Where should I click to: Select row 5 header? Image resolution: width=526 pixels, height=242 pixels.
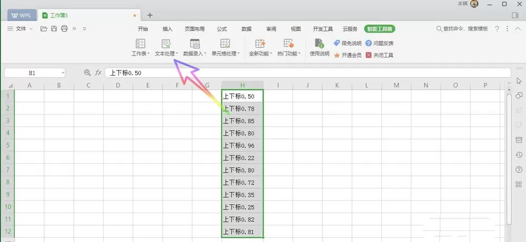point(7,145)
